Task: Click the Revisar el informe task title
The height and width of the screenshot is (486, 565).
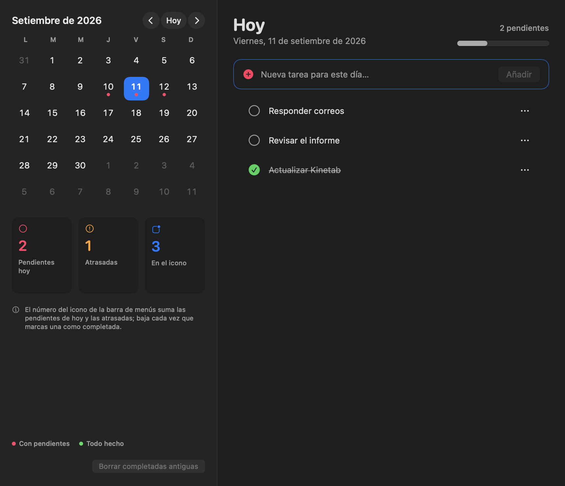Action: [x=304, y=141]
